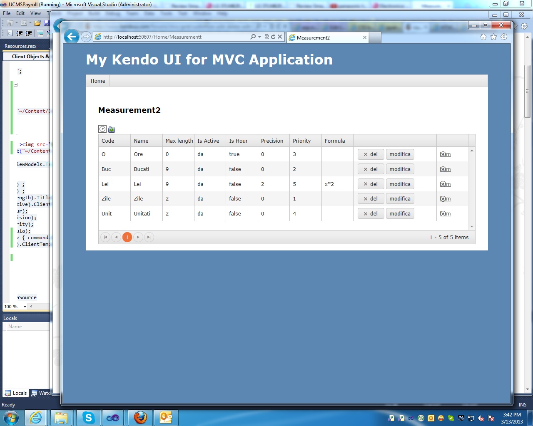The width and height of the screenshot is (533, 426).
Task: Open the Windows Start menu
Action: [x=11, y=417]
